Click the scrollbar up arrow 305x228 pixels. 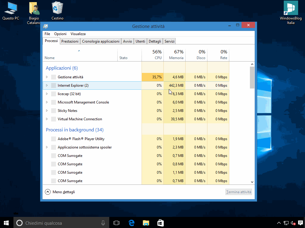tap(252, 64)
